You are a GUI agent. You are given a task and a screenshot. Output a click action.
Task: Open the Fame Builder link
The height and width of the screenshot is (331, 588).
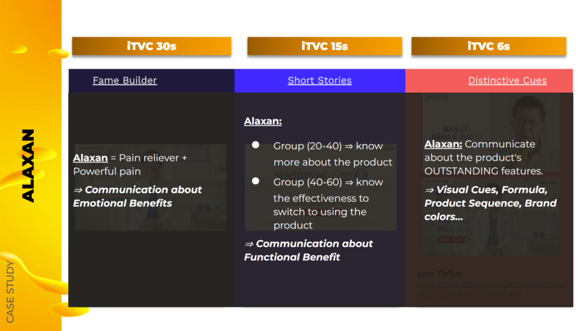tap(125, 80)
